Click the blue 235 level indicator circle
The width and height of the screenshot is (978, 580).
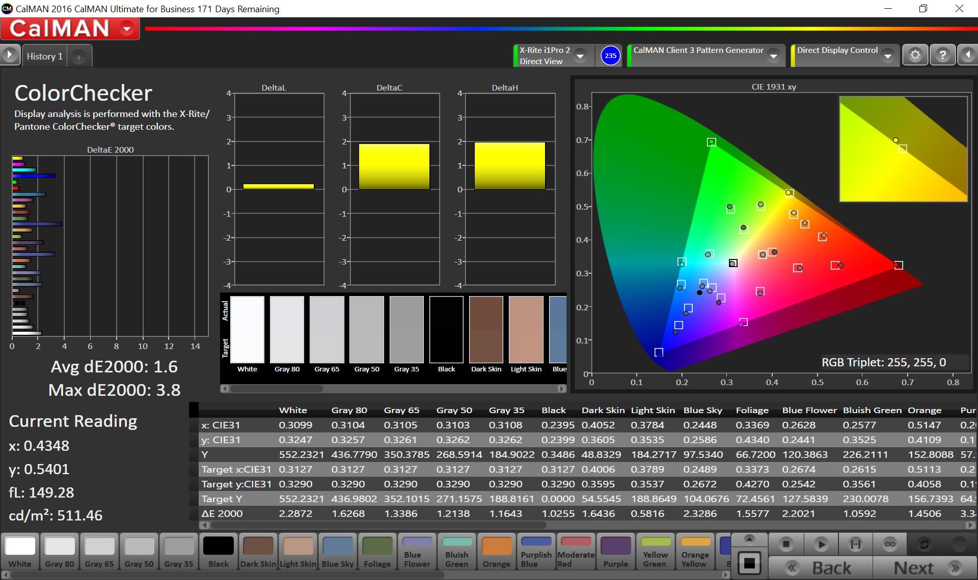(x=610, y=55)
